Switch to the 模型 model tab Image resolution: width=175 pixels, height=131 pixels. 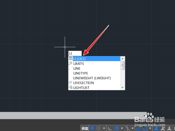tap(85, 129)
